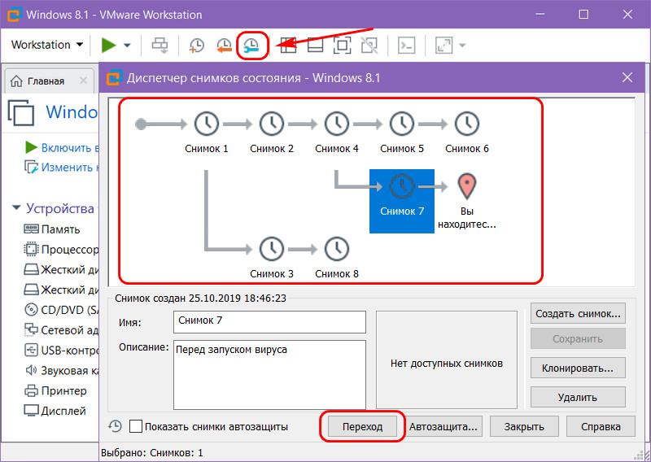Select the CD/DVD device

(x=62, y=310)
